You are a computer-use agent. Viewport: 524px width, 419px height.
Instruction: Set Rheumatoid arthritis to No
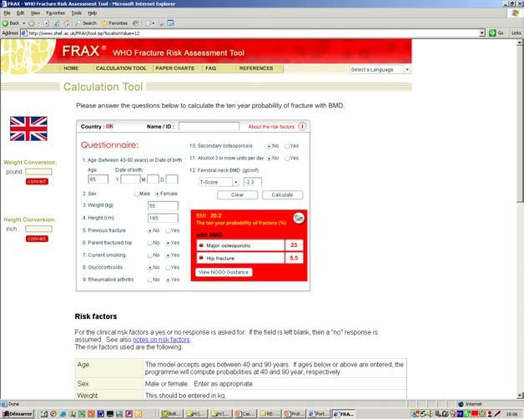[149, 280]
